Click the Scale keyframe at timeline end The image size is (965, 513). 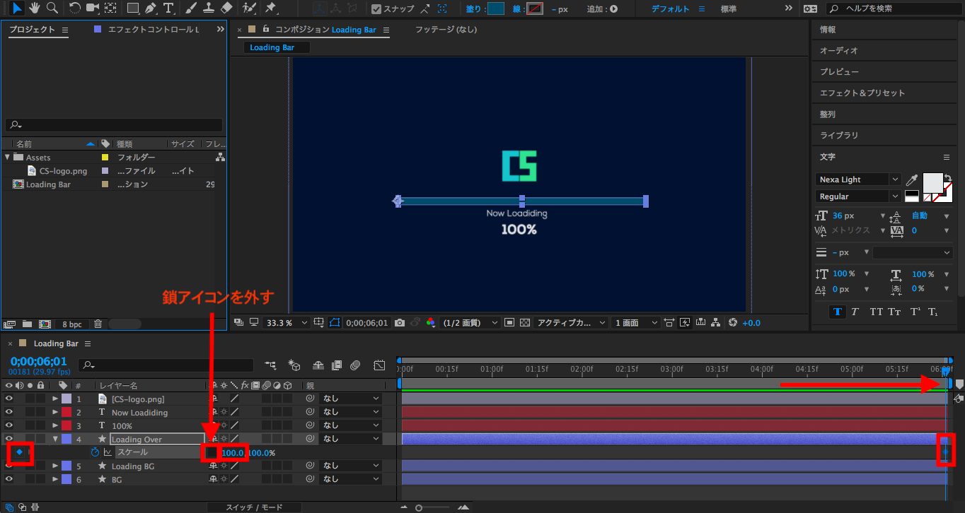click(x=945, y=452)
